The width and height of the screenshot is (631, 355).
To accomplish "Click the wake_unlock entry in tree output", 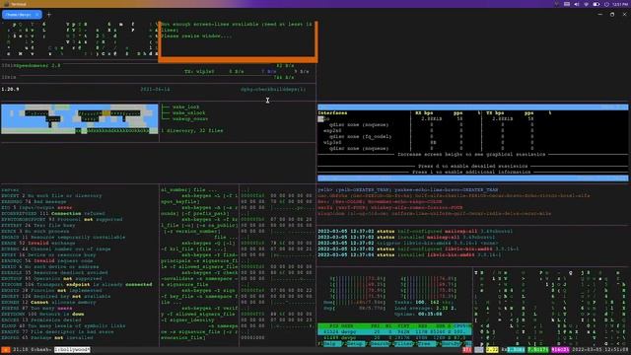I will [188, 113].
